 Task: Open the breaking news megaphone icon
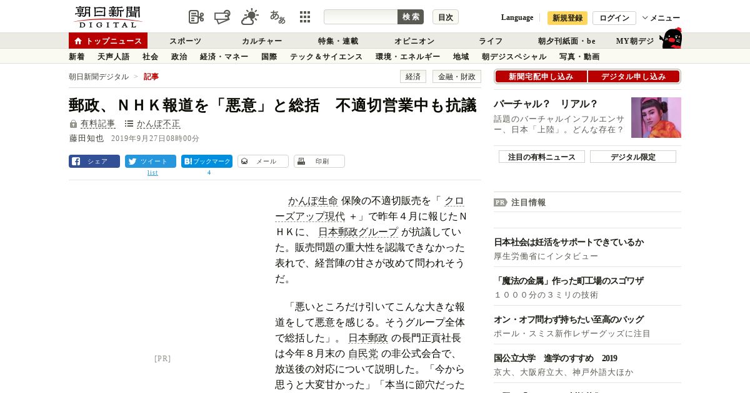point(222,17)
